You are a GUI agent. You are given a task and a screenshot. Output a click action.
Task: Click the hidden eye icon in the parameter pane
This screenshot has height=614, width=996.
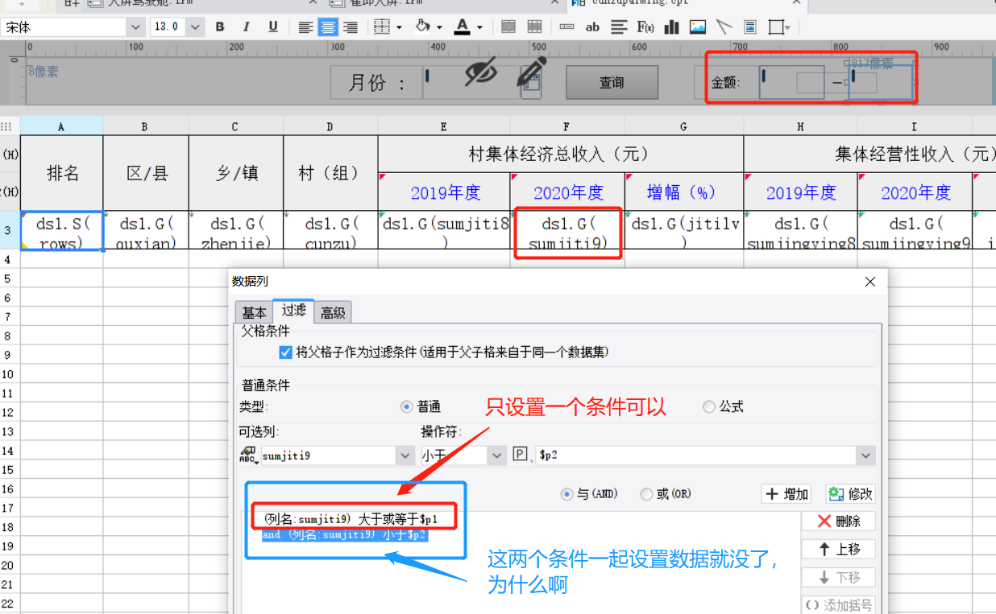click(x=481, y=72)
